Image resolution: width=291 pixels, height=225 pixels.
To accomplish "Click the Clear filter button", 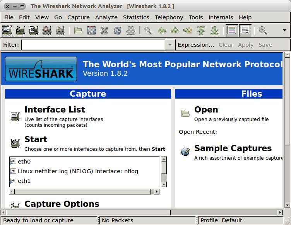I will point(226,45).
